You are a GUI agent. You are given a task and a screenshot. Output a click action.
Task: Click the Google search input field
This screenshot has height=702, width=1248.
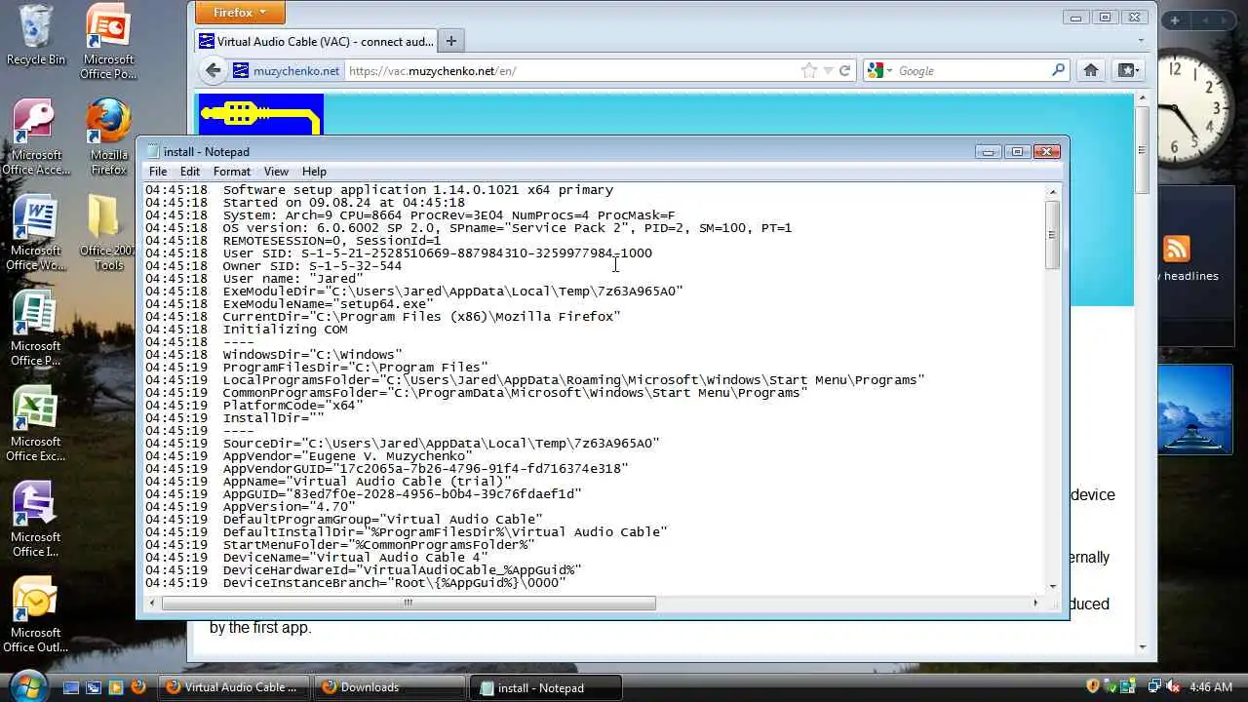pyautogui.click(x=970, y=70)
